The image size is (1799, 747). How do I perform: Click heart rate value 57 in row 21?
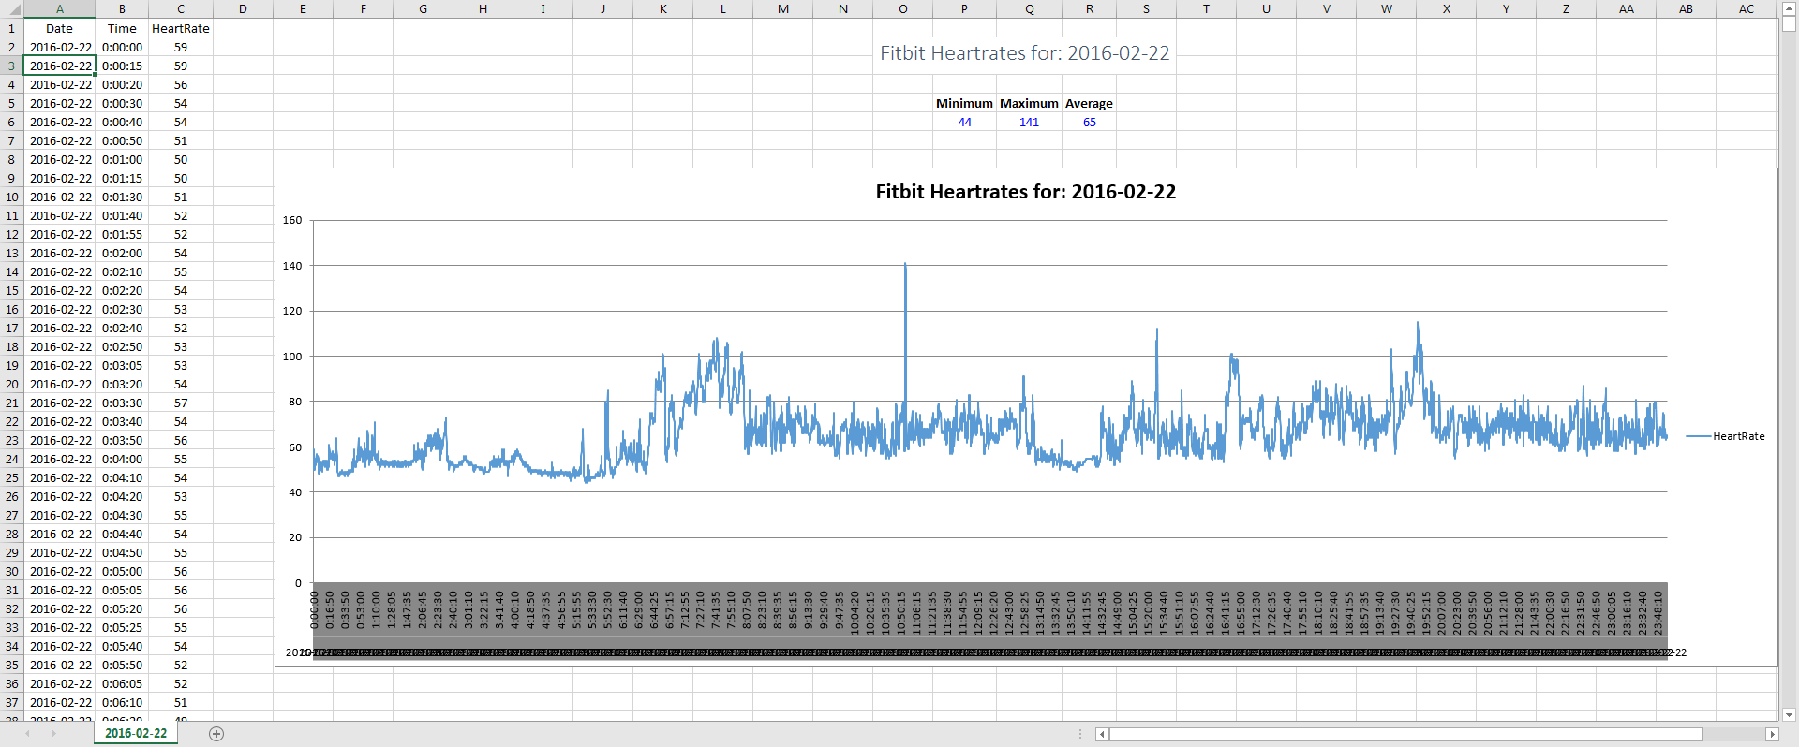click(181, 403)
